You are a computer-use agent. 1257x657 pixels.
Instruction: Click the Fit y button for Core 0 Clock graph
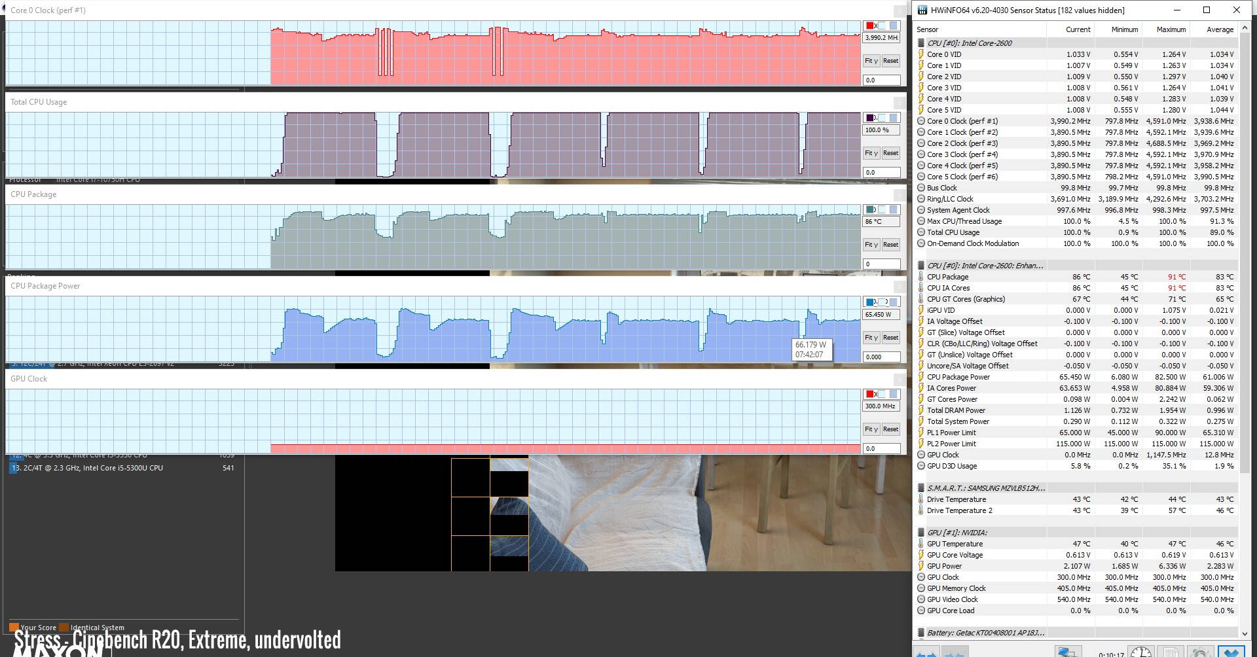coord(871,61)
